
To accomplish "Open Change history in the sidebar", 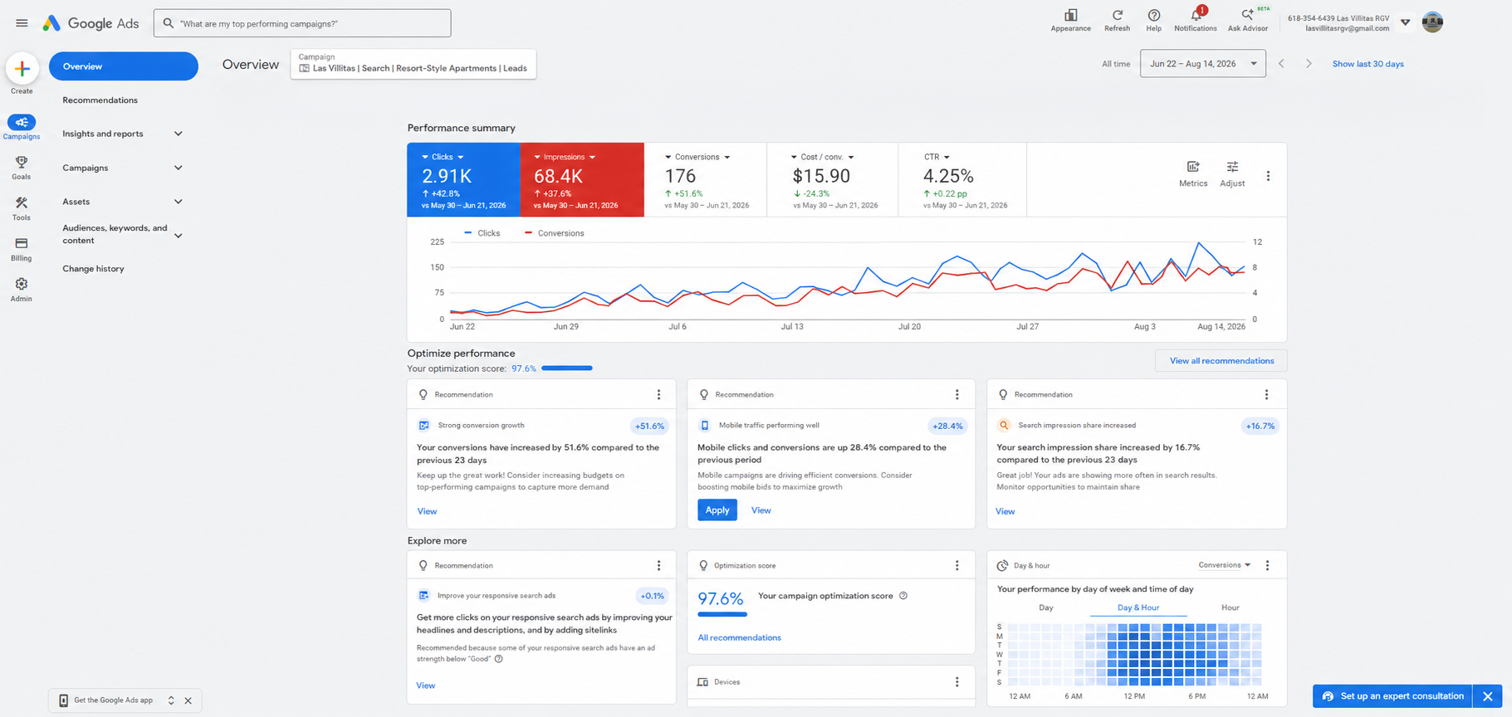I will click(x=93, y=269).
